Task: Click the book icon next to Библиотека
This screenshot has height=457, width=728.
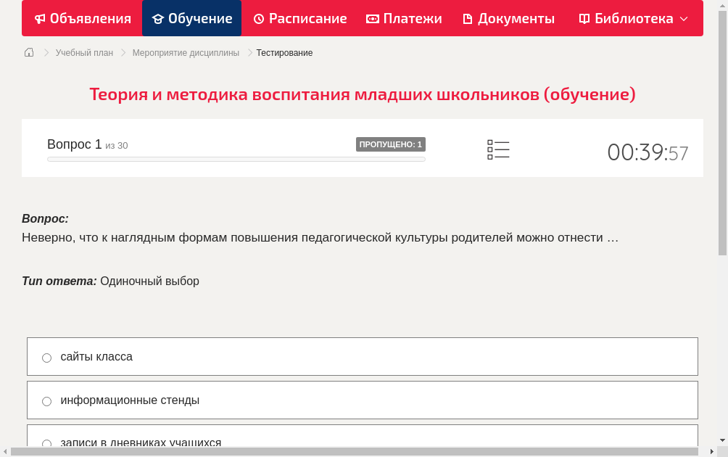Action: coord(584,18)
